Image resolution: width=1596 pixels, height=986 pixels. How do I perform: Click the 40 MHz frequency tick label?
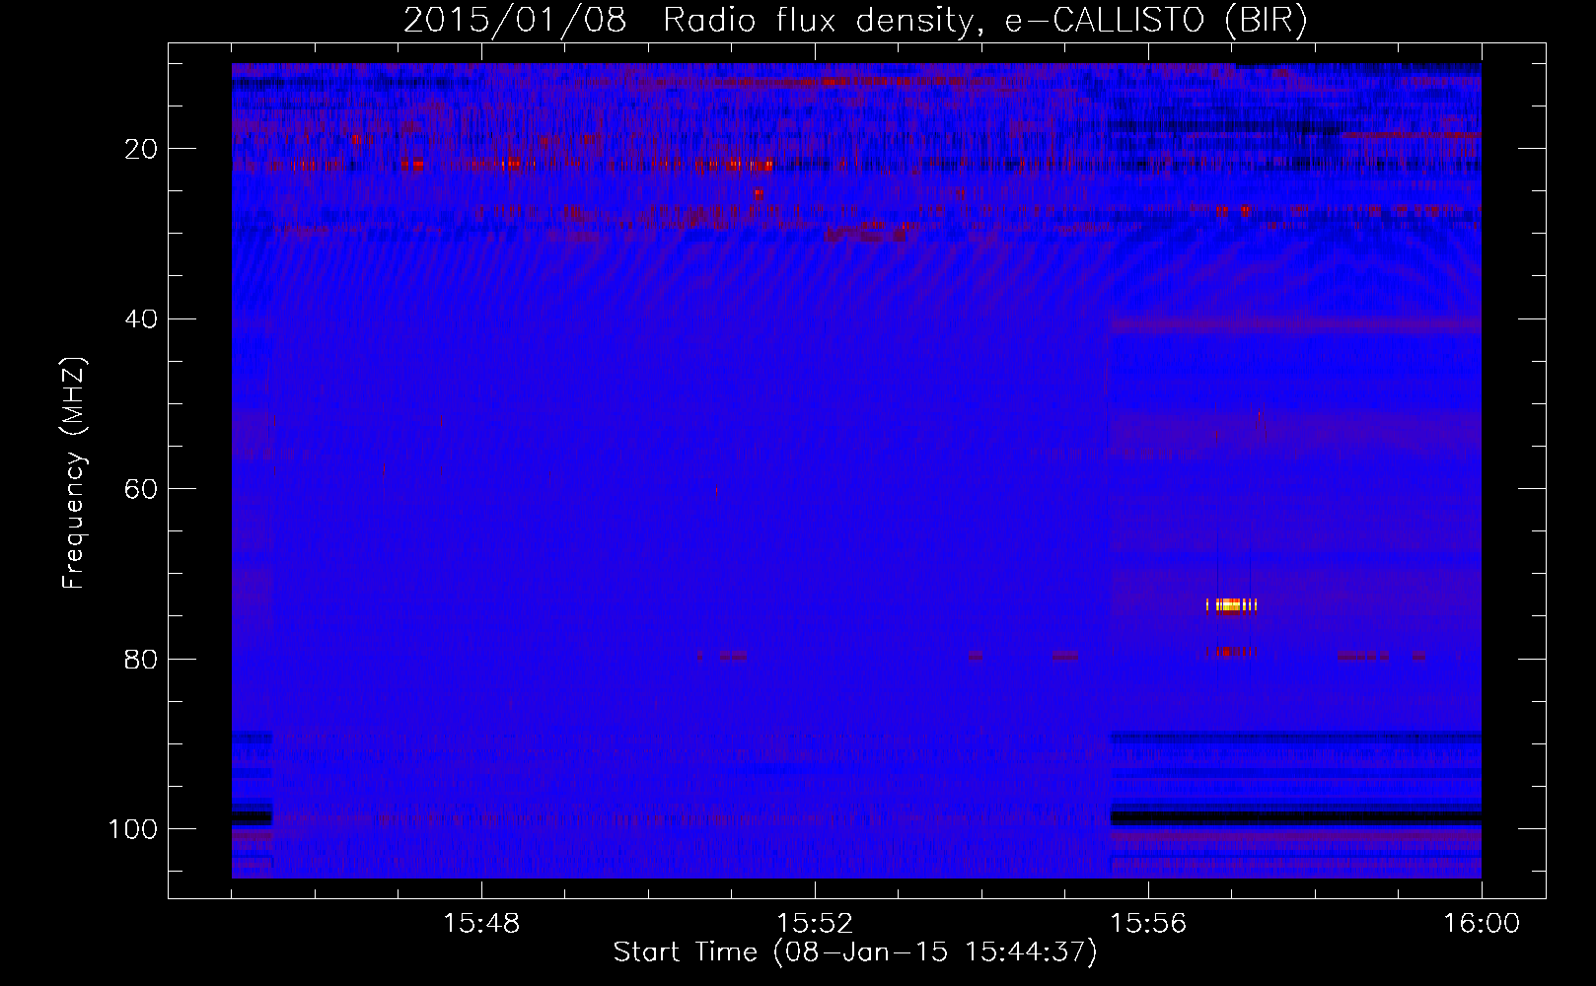(141, 319)
